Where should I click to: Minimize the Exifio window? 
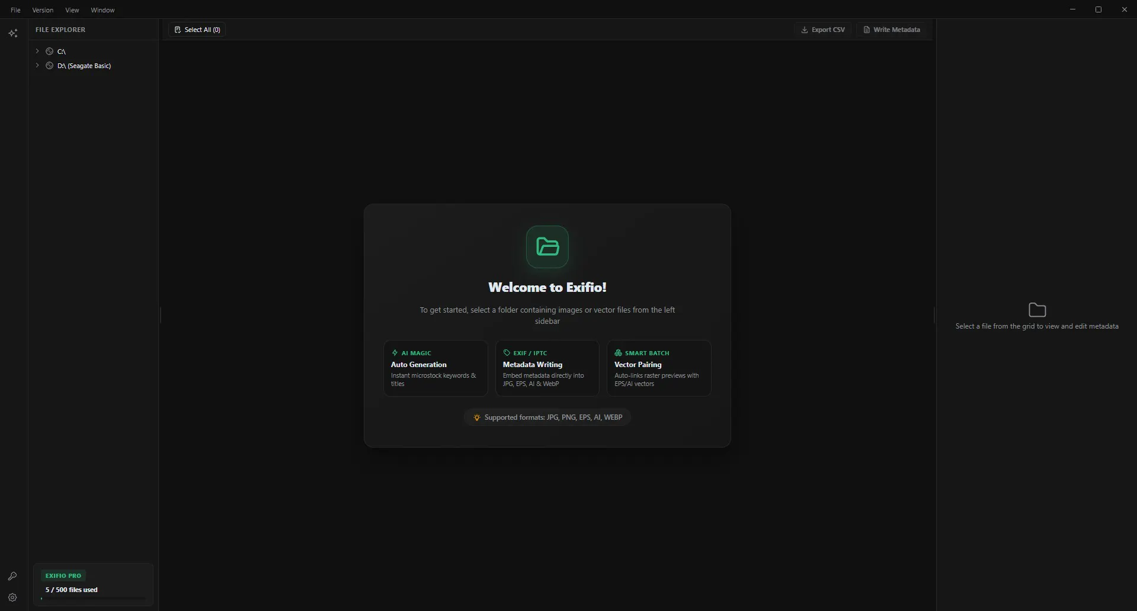click(x=1072, y=9)
